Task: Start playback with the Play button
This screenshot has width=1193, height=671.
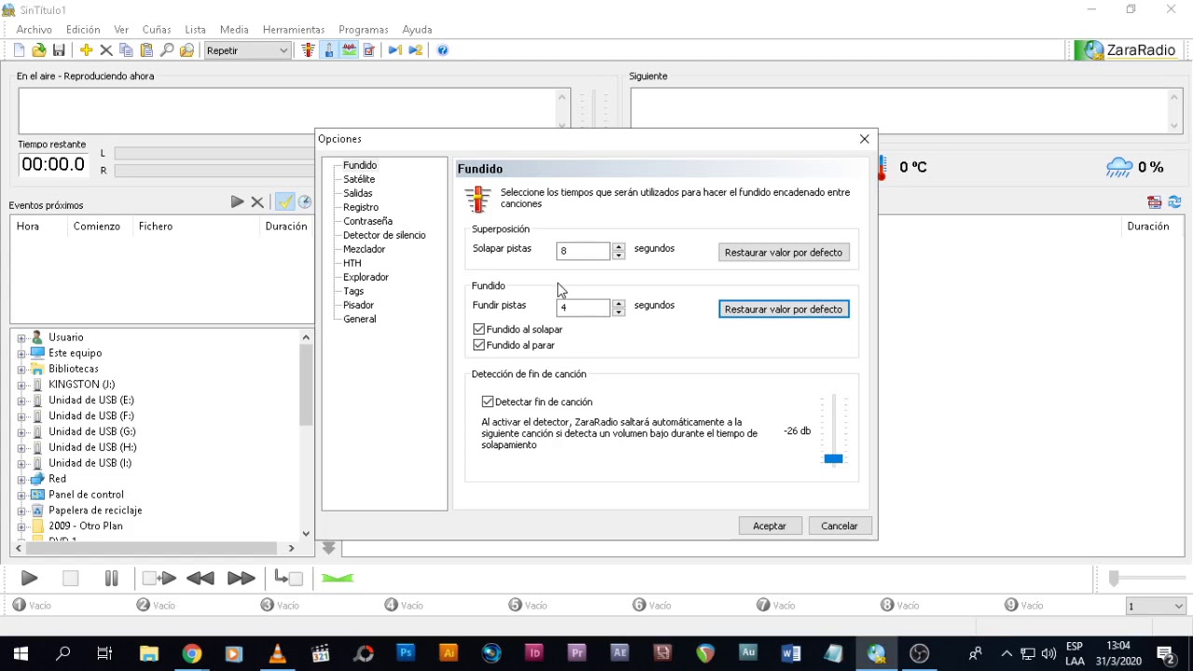Action: [29, 579]
